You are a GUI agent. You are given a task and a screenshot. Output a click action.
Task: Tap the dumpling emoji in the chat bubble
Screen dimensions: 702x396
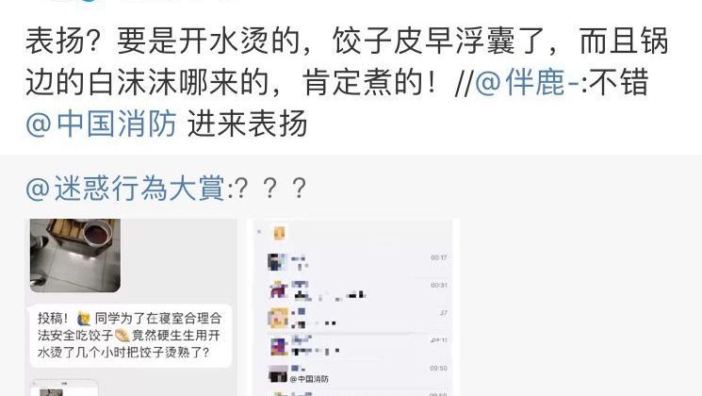(122, 335)
